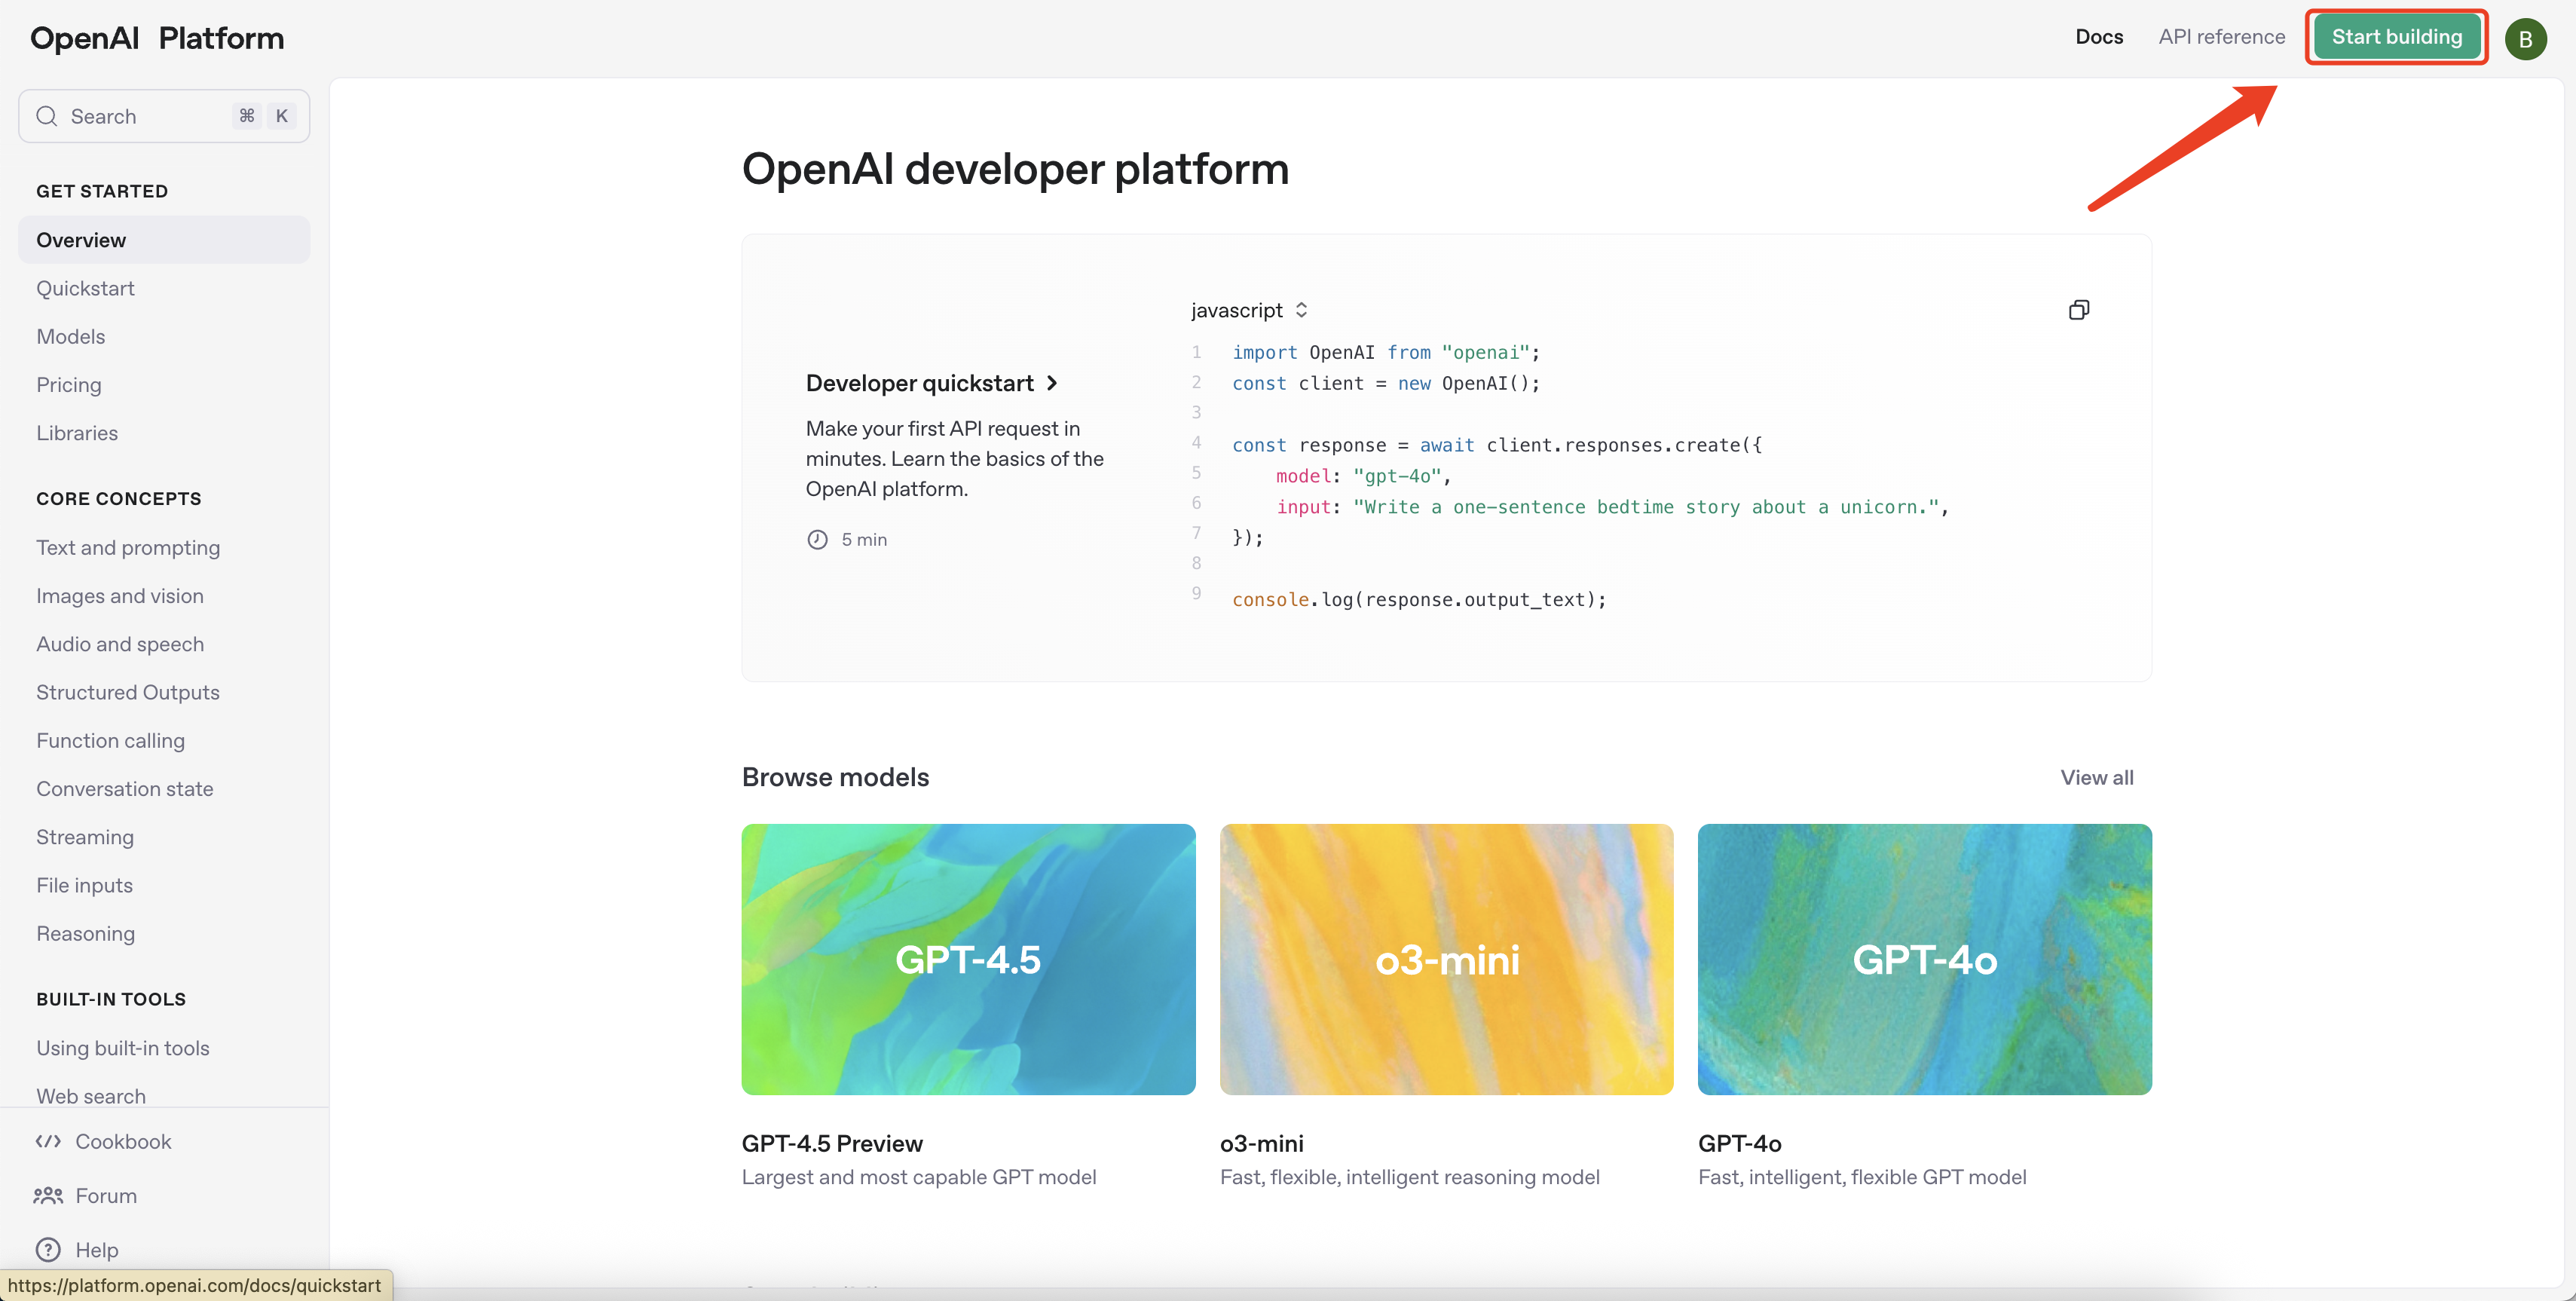This screenshot has width=2576, height=1301.
Task: Open Help at the bottom sidebar
Action: point(96,1249)
